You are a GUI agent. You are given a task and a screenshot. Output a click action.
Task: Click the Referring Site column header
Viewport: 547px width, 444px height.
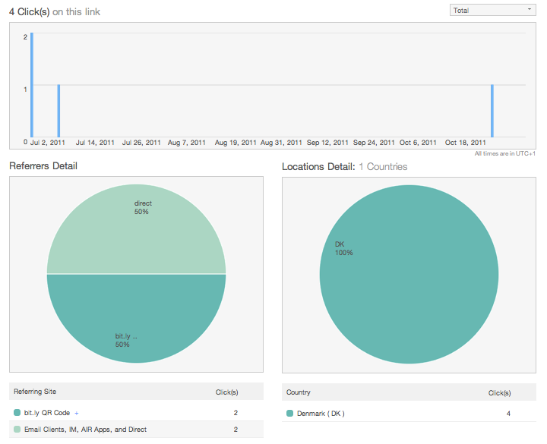click(x=35, y=392)
